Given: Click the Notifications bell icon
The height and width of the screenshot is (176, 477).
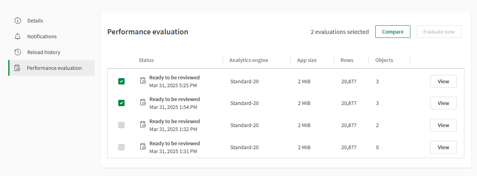Looking at the screenshot, I should click(x=17, y=36).
